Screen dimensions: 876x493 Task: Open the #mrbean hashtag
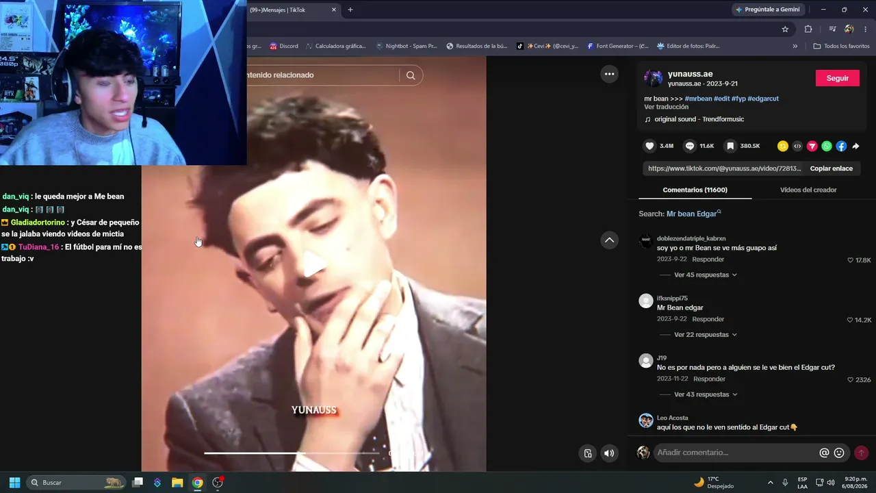(698, 99)
